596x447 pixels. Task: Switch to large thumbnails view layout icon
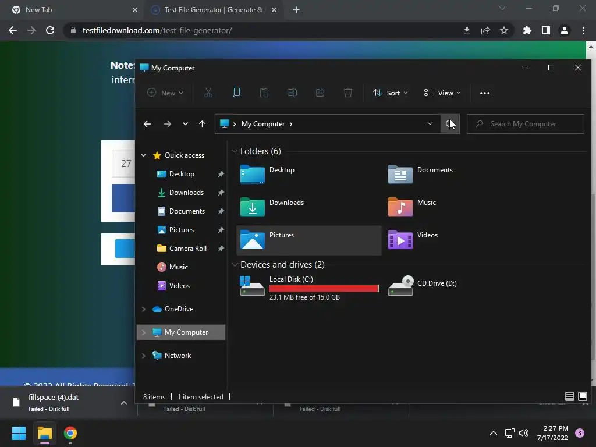coord(582,396)
